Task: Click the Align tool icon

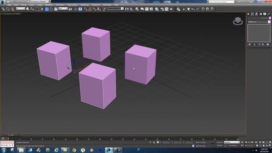Action: [131, 9]
